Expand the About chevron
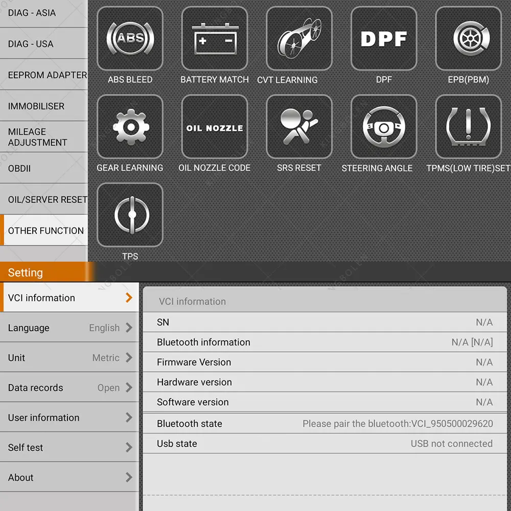The image size is (511, 511). point(129,477)
